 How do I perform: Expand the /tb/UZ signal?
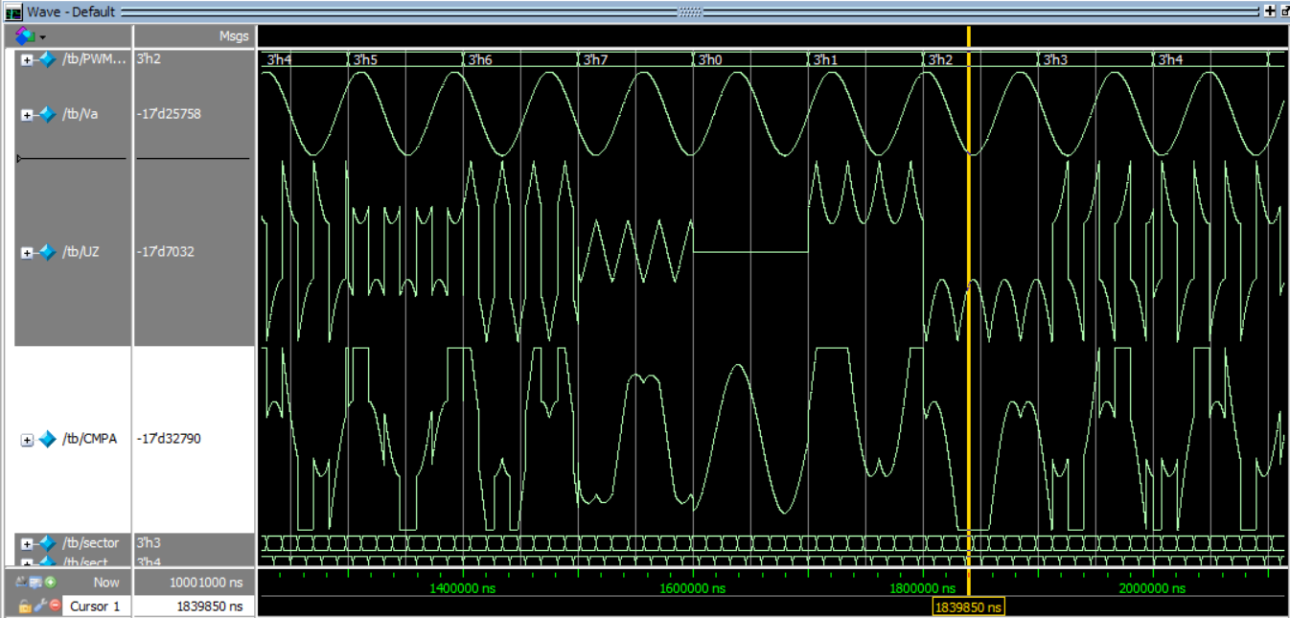pyautogui.click(x=26, y=253)
